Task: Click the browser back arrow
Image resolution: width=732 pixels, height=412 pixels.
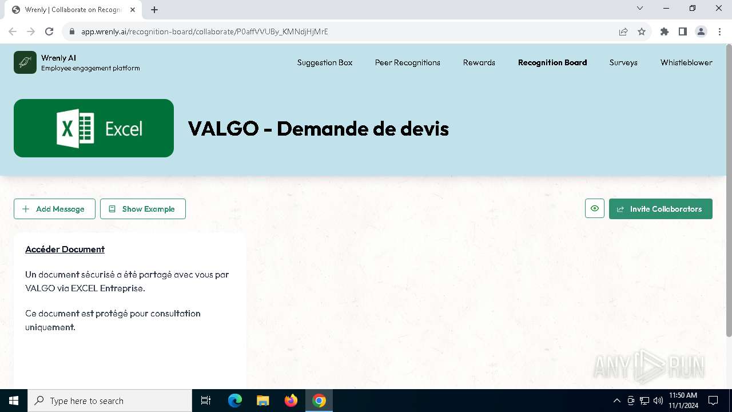Action: pos(13,31)
